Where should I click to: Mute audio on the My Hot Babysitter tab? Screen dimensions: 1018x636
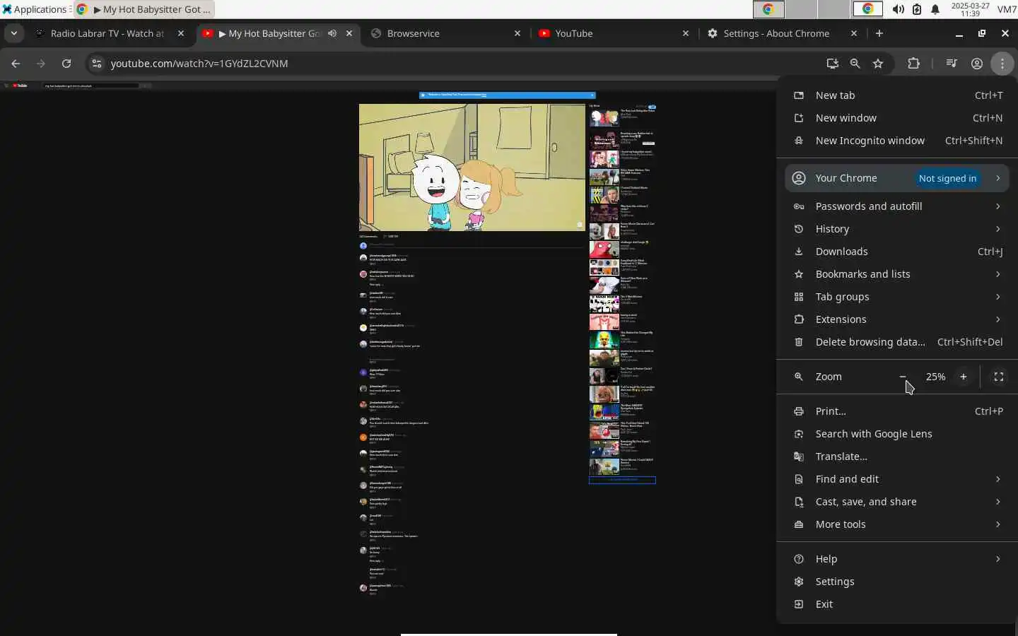click(x=332, y=33)
